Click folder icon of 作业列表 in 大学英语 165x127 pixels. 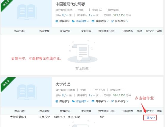pos(73,101)
